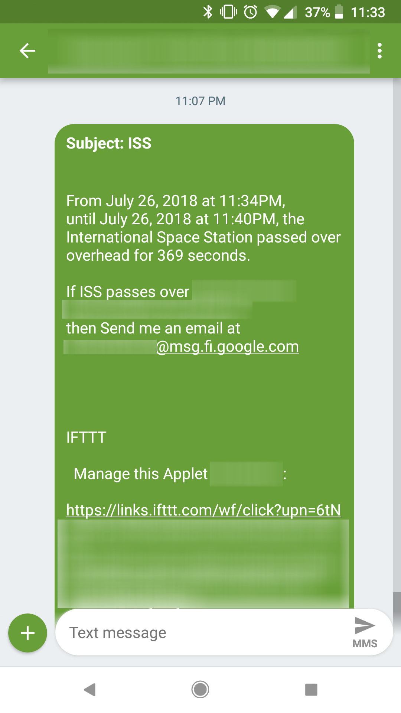Tap the alarm clock status icon
The width and height of the screenshot is (401, 713).
(x=251, y=12)
